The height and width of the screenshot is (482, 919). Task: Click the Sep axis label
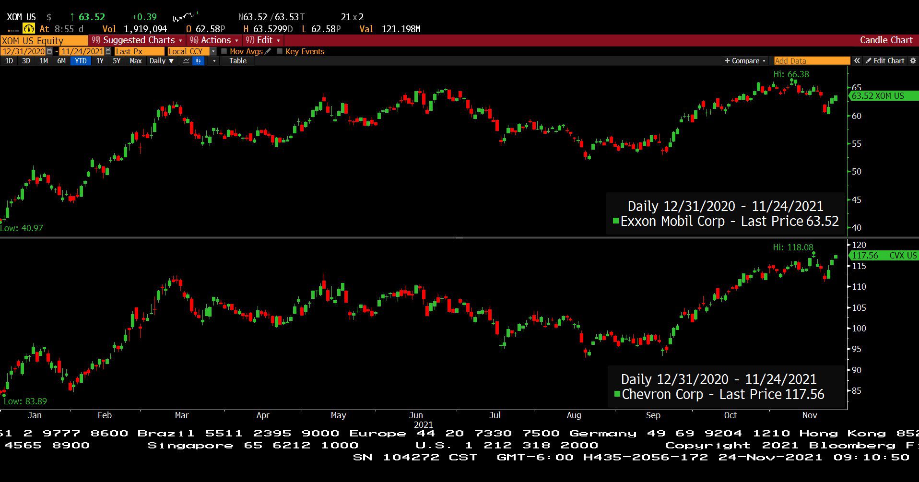(x=653, y=415)
